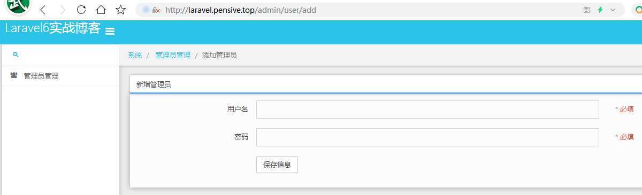The image size is (642, 195).
Task: Expand the address bar dropdown arrow
Action: tap(613, 10)
